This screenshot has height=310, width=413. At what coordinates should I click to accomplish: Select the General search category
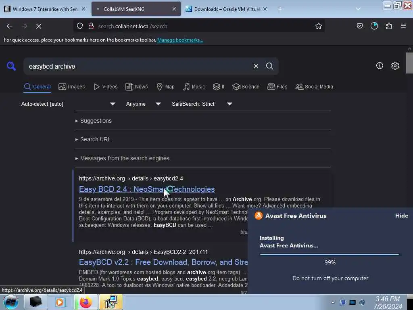[x=38, y=87]
